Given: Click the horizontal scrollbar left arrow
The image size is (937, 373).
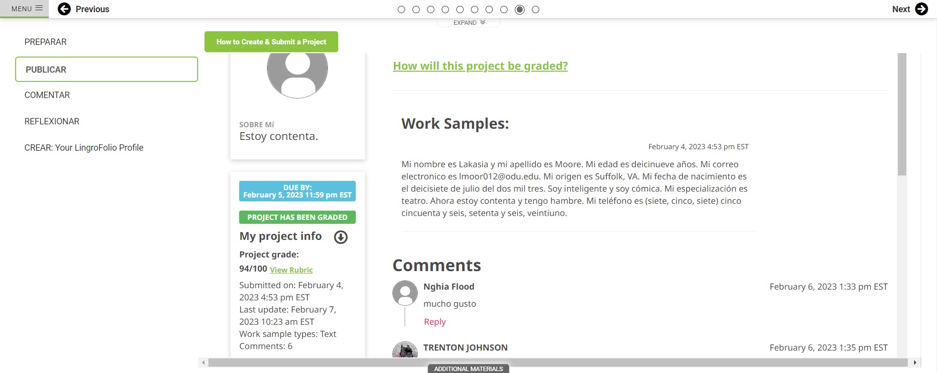Looking at the screenshot, I should pos(203,362).
